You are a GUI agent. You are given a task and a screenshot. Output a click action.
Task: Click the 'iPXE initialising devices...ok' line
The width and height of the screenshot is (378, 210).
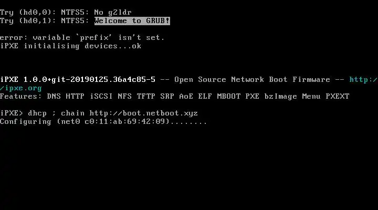(x=70, y=46)
